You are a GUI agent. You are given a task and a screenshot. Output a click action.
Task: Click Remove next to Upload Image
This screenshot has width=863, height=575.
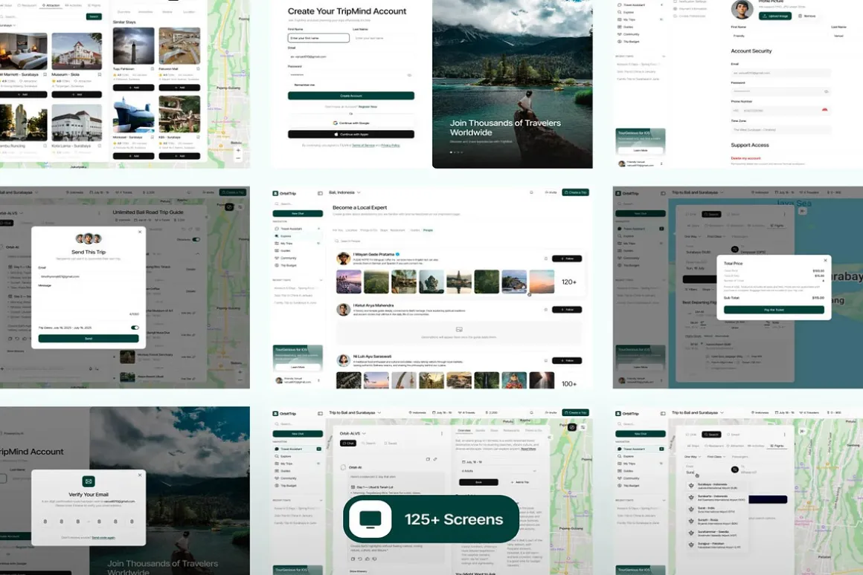click(x=806, y=16)
